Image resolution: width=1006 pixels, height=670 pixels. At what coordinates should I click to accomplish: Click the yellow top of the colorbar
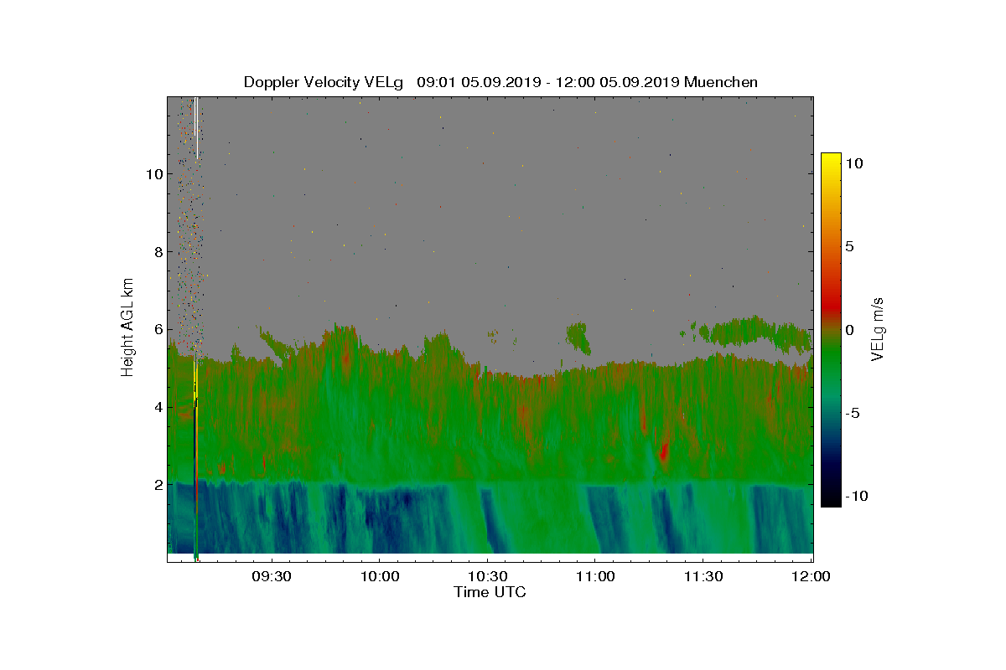(830, 161)
